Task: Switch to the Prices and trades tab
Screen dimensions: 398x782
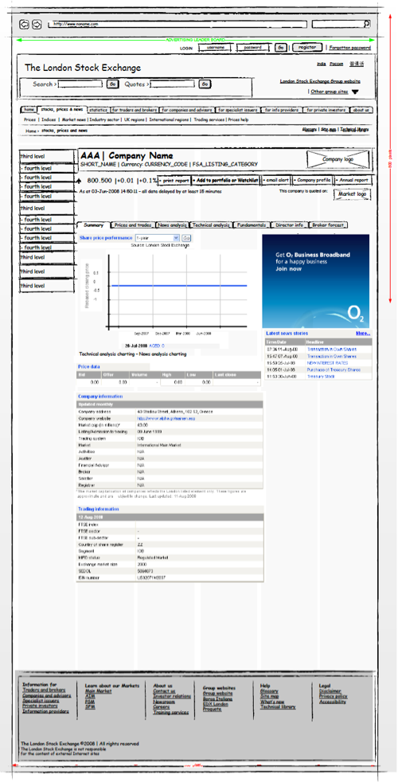Action: click(133, 225)
